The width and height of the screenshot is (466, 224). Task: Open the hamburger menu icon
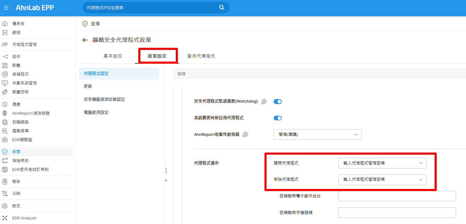pyautogui.click(x=6, y=7)
